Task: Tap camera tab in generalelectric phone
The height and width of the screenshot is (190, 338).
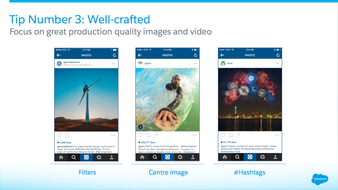Action: click(x=86, y=157)
